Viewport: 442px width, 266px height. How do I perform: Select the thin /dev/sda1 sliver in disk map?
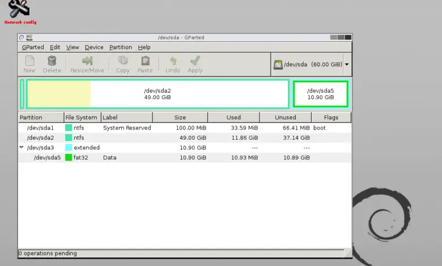[22, 94]
